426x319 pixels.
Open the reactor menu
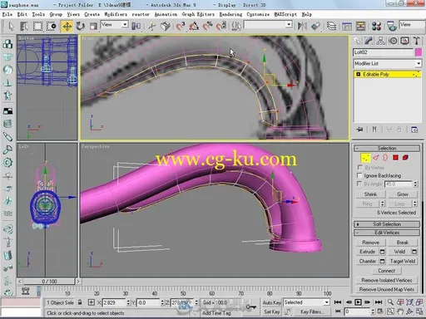coord(141,14)
